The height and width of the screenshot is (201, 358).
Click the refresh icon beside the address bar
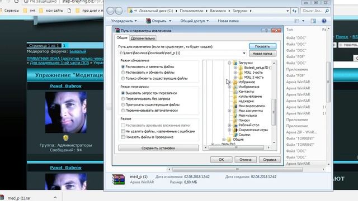[294, 11]
